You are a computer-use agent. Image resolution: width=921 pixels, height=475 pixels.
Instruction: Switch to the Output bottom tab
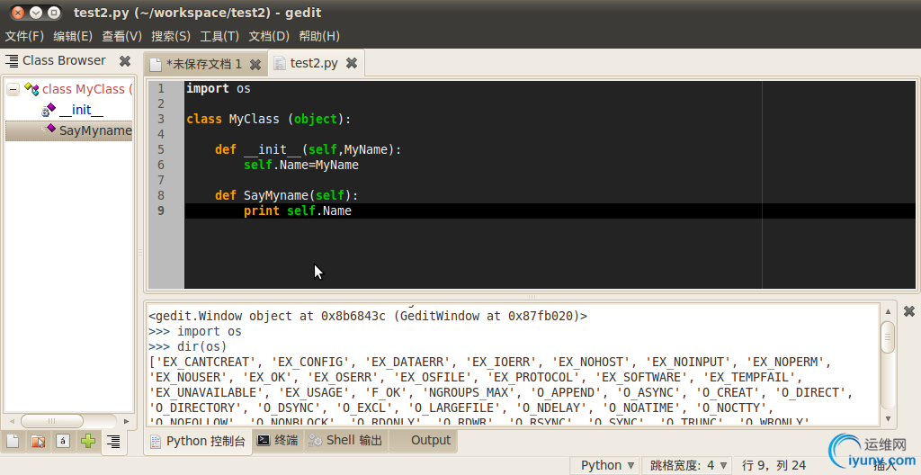(423, 440)
